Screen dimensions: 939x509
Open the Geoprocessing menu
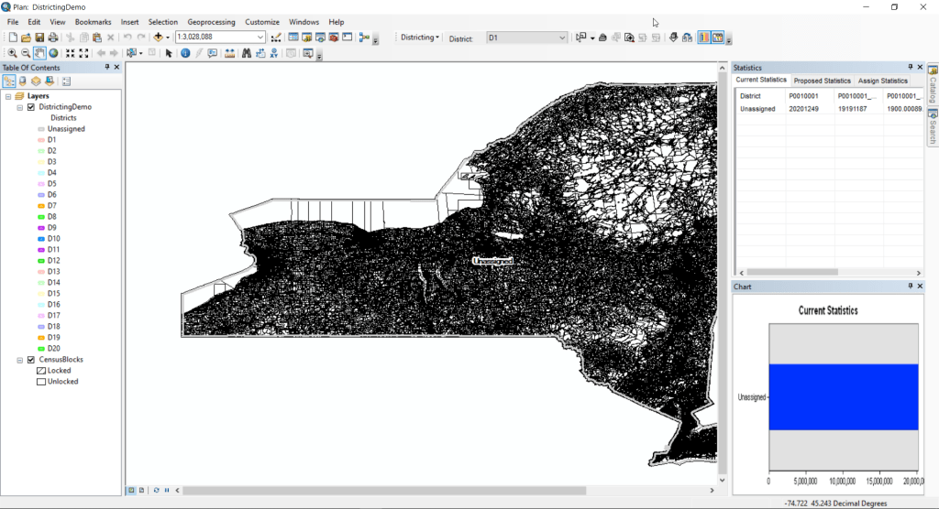pyautogui.click(x=211, y=21)
